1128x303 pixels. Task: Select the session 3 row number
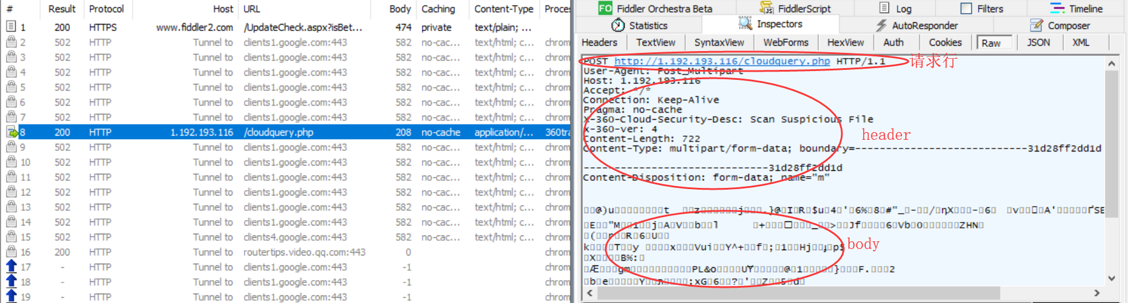point(23,57)
